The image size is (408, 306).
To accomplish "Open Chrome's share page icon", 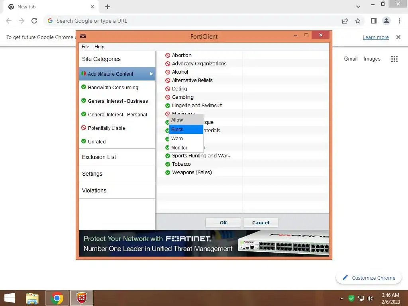I will click(x=345, y=21).
